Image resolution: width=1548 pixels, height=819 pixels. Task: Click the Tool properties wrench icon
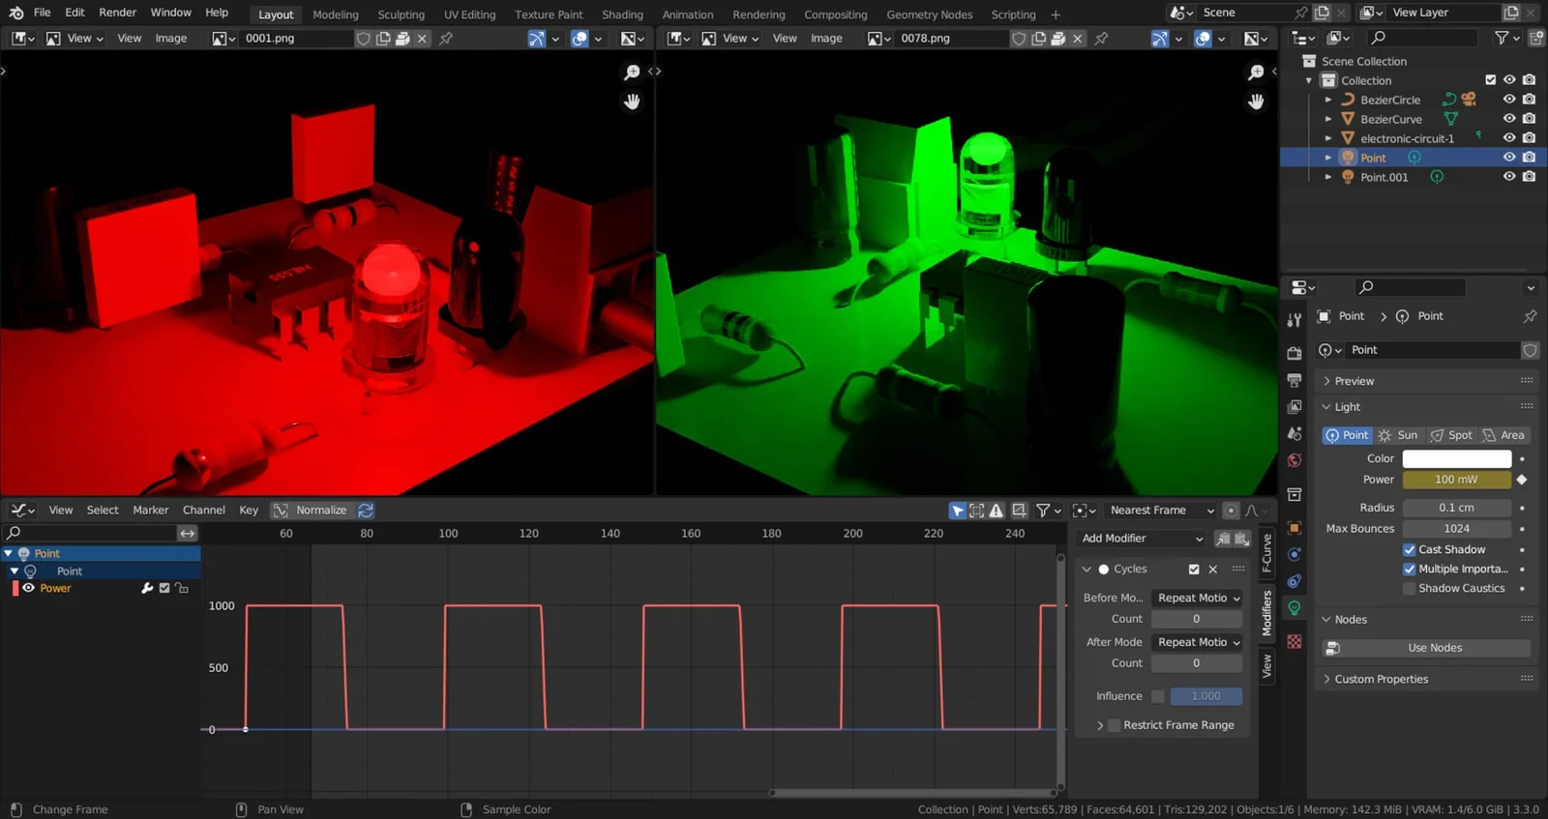[x=1295, y=320]
